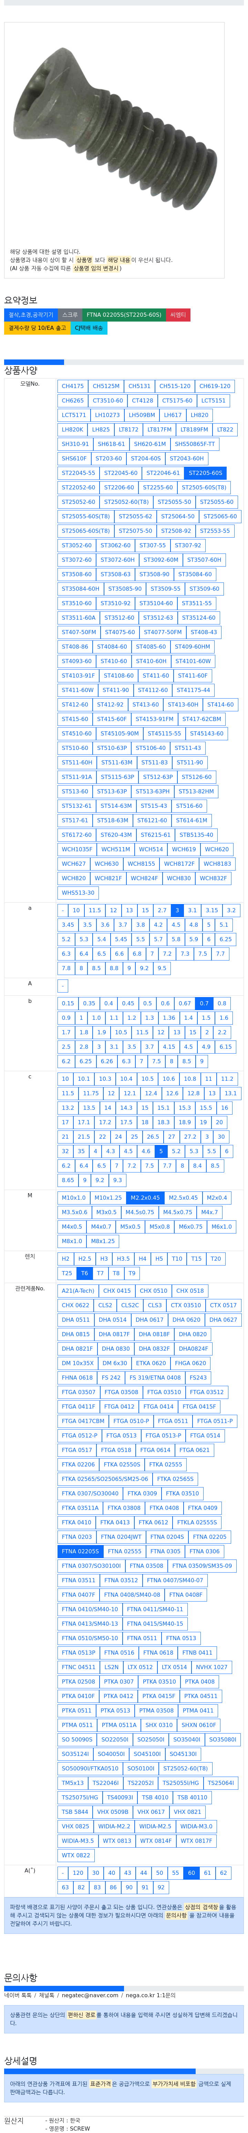
Task: Select related product FTKA 02206
Action: [x=79, y=1464]
